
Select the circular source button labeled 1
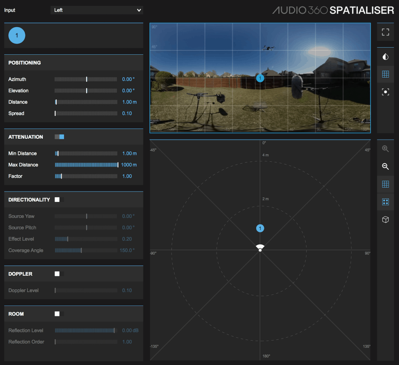(x=16, y=35)
